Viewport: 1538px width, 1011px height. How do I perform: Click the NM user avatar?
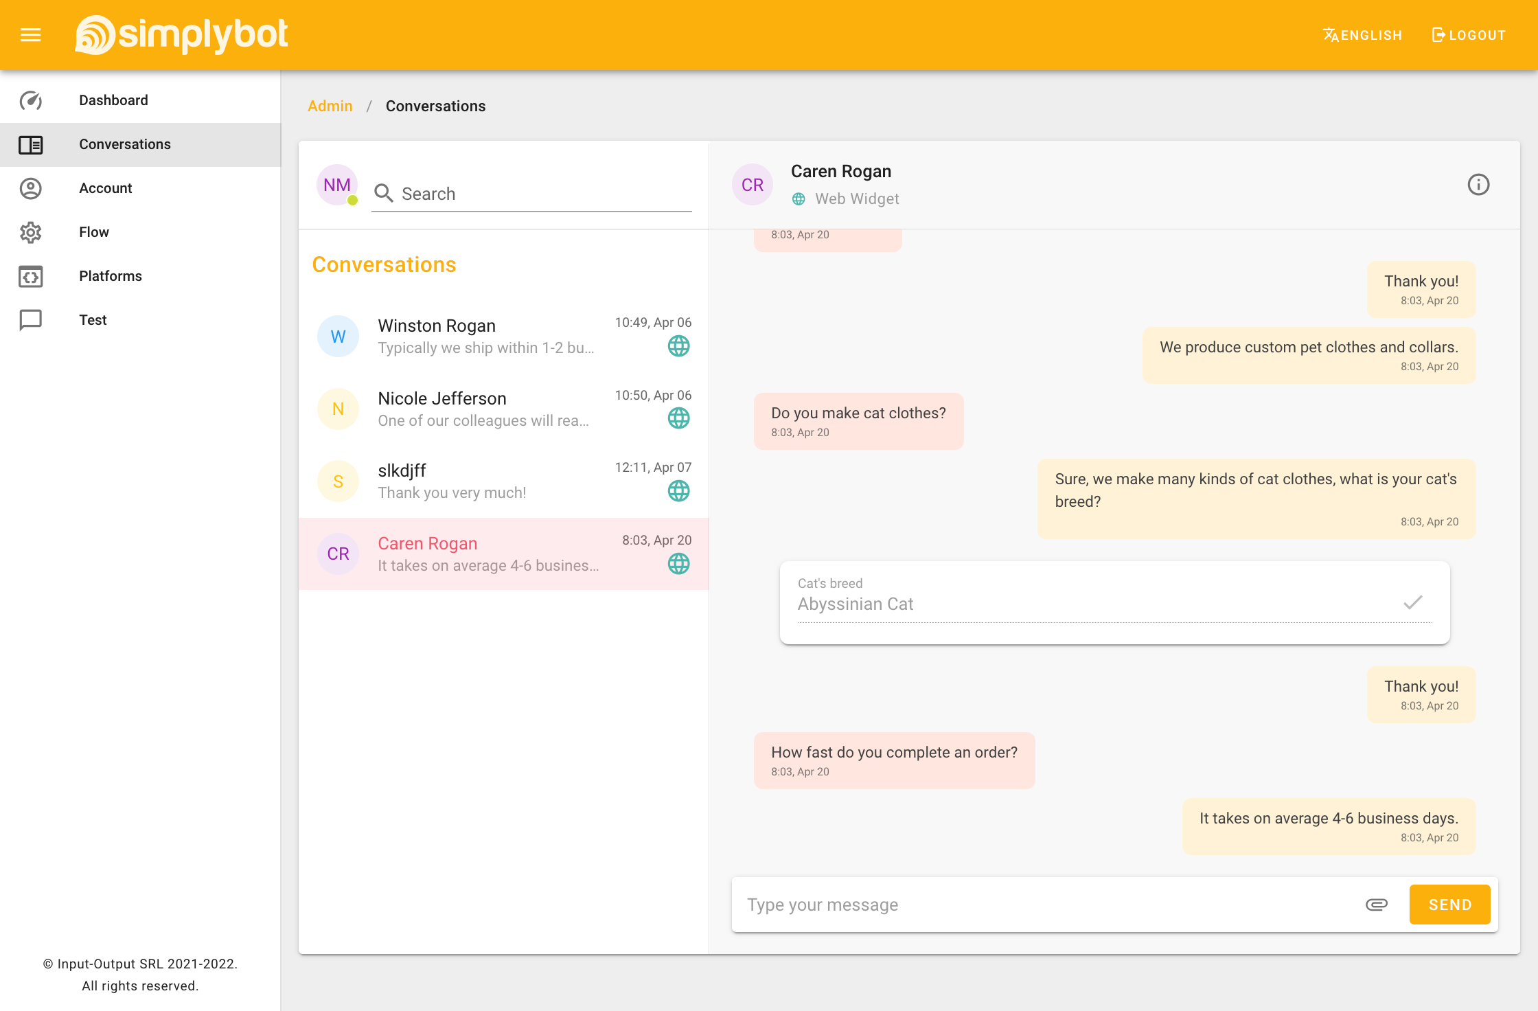tap(337, 185)
